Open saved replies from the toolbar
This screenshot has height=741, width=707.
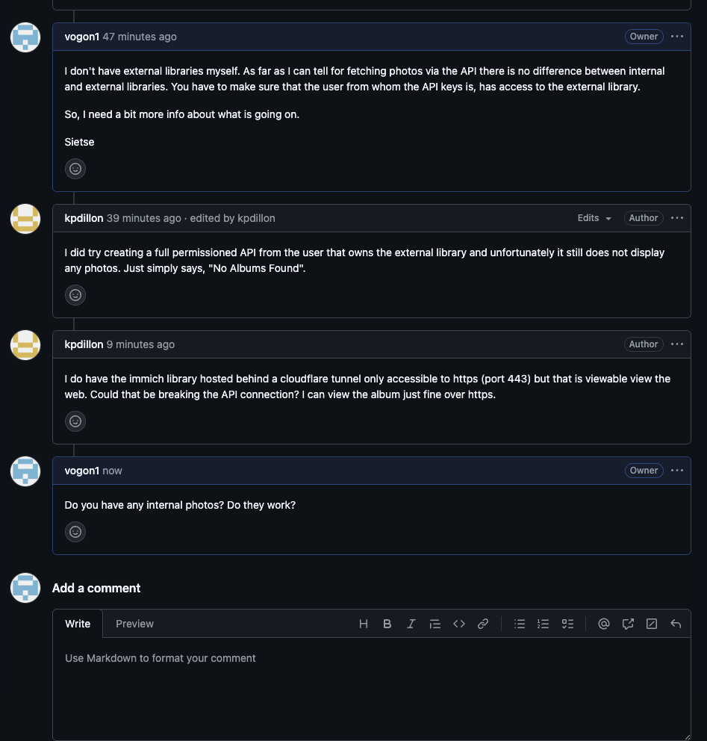click(676, 624)
